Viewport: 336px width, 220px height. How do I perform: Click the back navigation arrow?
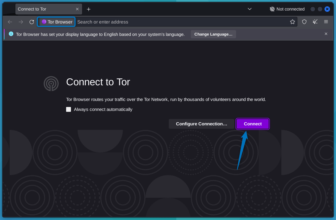point(10,22)
